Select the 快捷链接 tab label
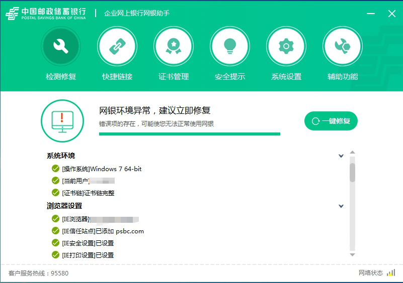403x283 pixels. click(117, 76)
